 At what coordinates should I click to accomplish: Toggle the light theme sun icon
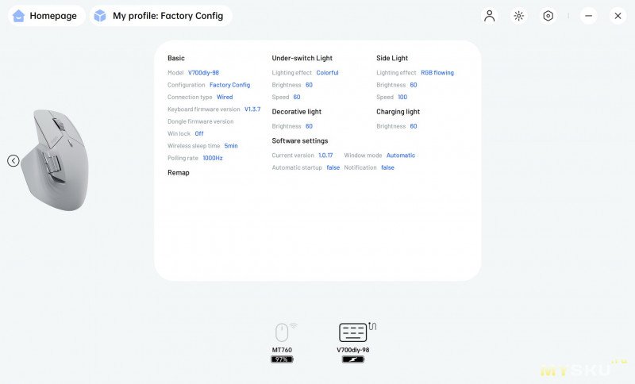518,16
